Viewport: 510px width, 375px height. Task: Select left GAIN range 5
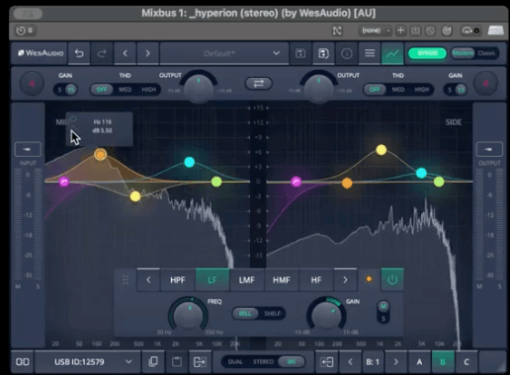59,90
